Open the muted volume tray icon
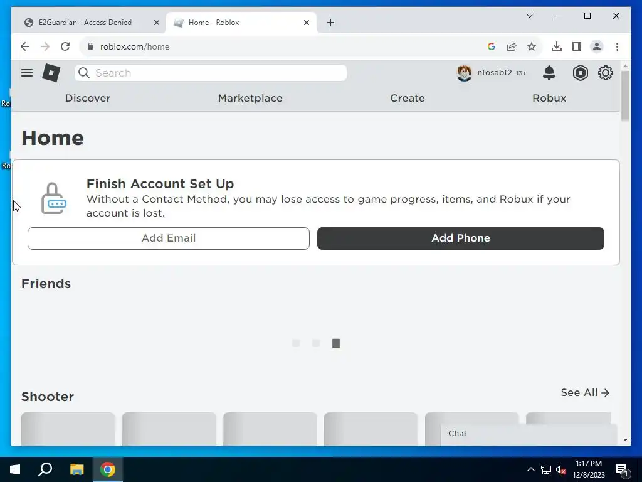Screen dimensions: 642x482 coord(561,469)
